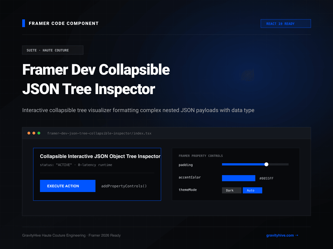Click the padding property label

point(186,165)
